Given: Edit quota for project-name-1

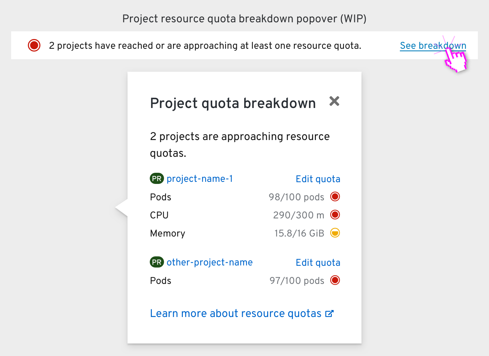Looking at the screenshot, I should coord(318,179).
